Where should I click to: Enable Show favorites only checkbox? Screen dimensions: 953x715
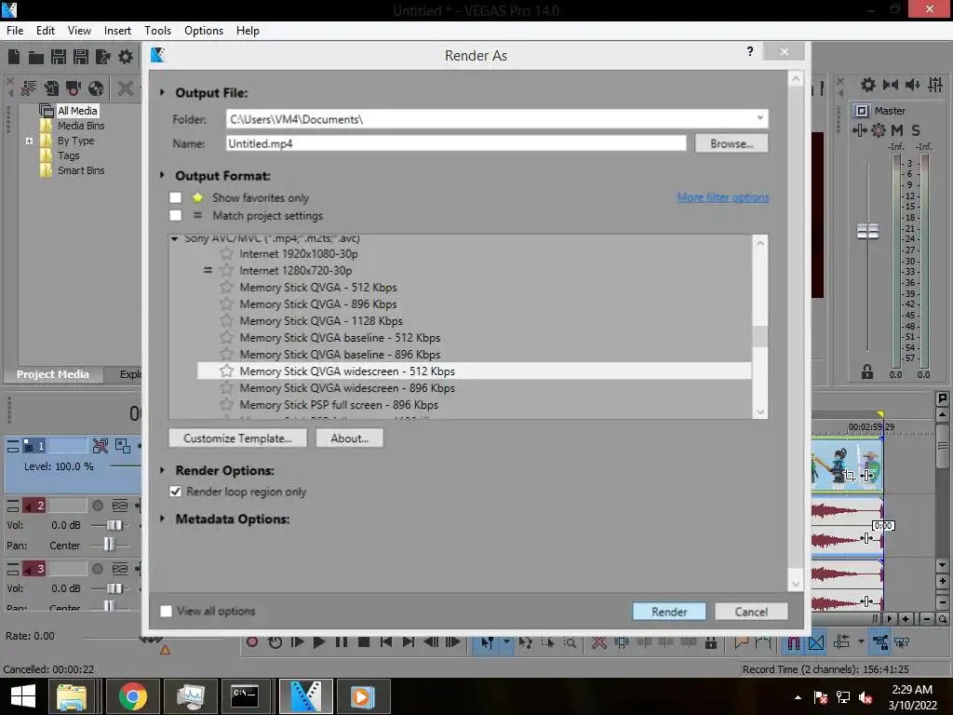(176, 197)
